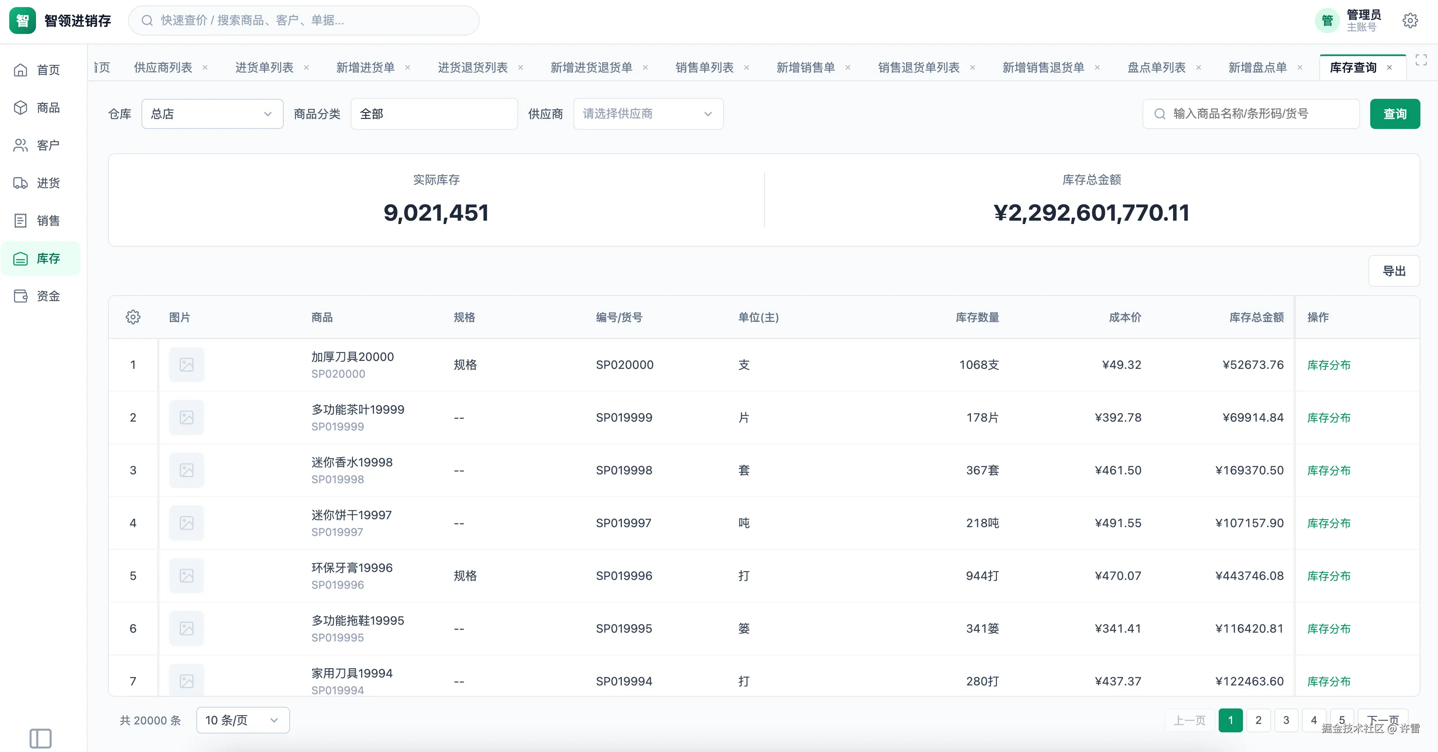Collapse the sidebar with bottom panel icon
This screenshot has height=752, width=1438.
pos(40,738)
